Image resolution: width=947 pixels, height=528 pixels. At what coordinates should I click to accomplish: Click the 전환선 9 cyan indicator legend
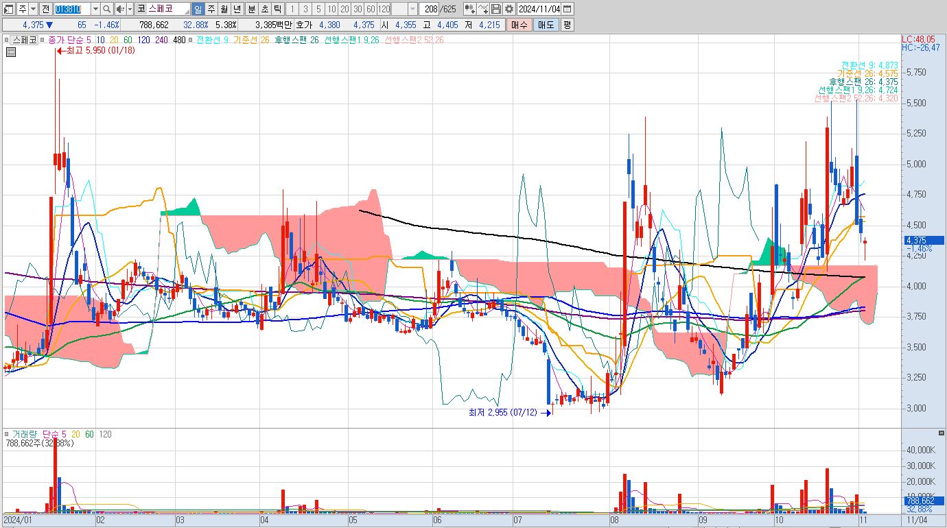coord(212,40)
